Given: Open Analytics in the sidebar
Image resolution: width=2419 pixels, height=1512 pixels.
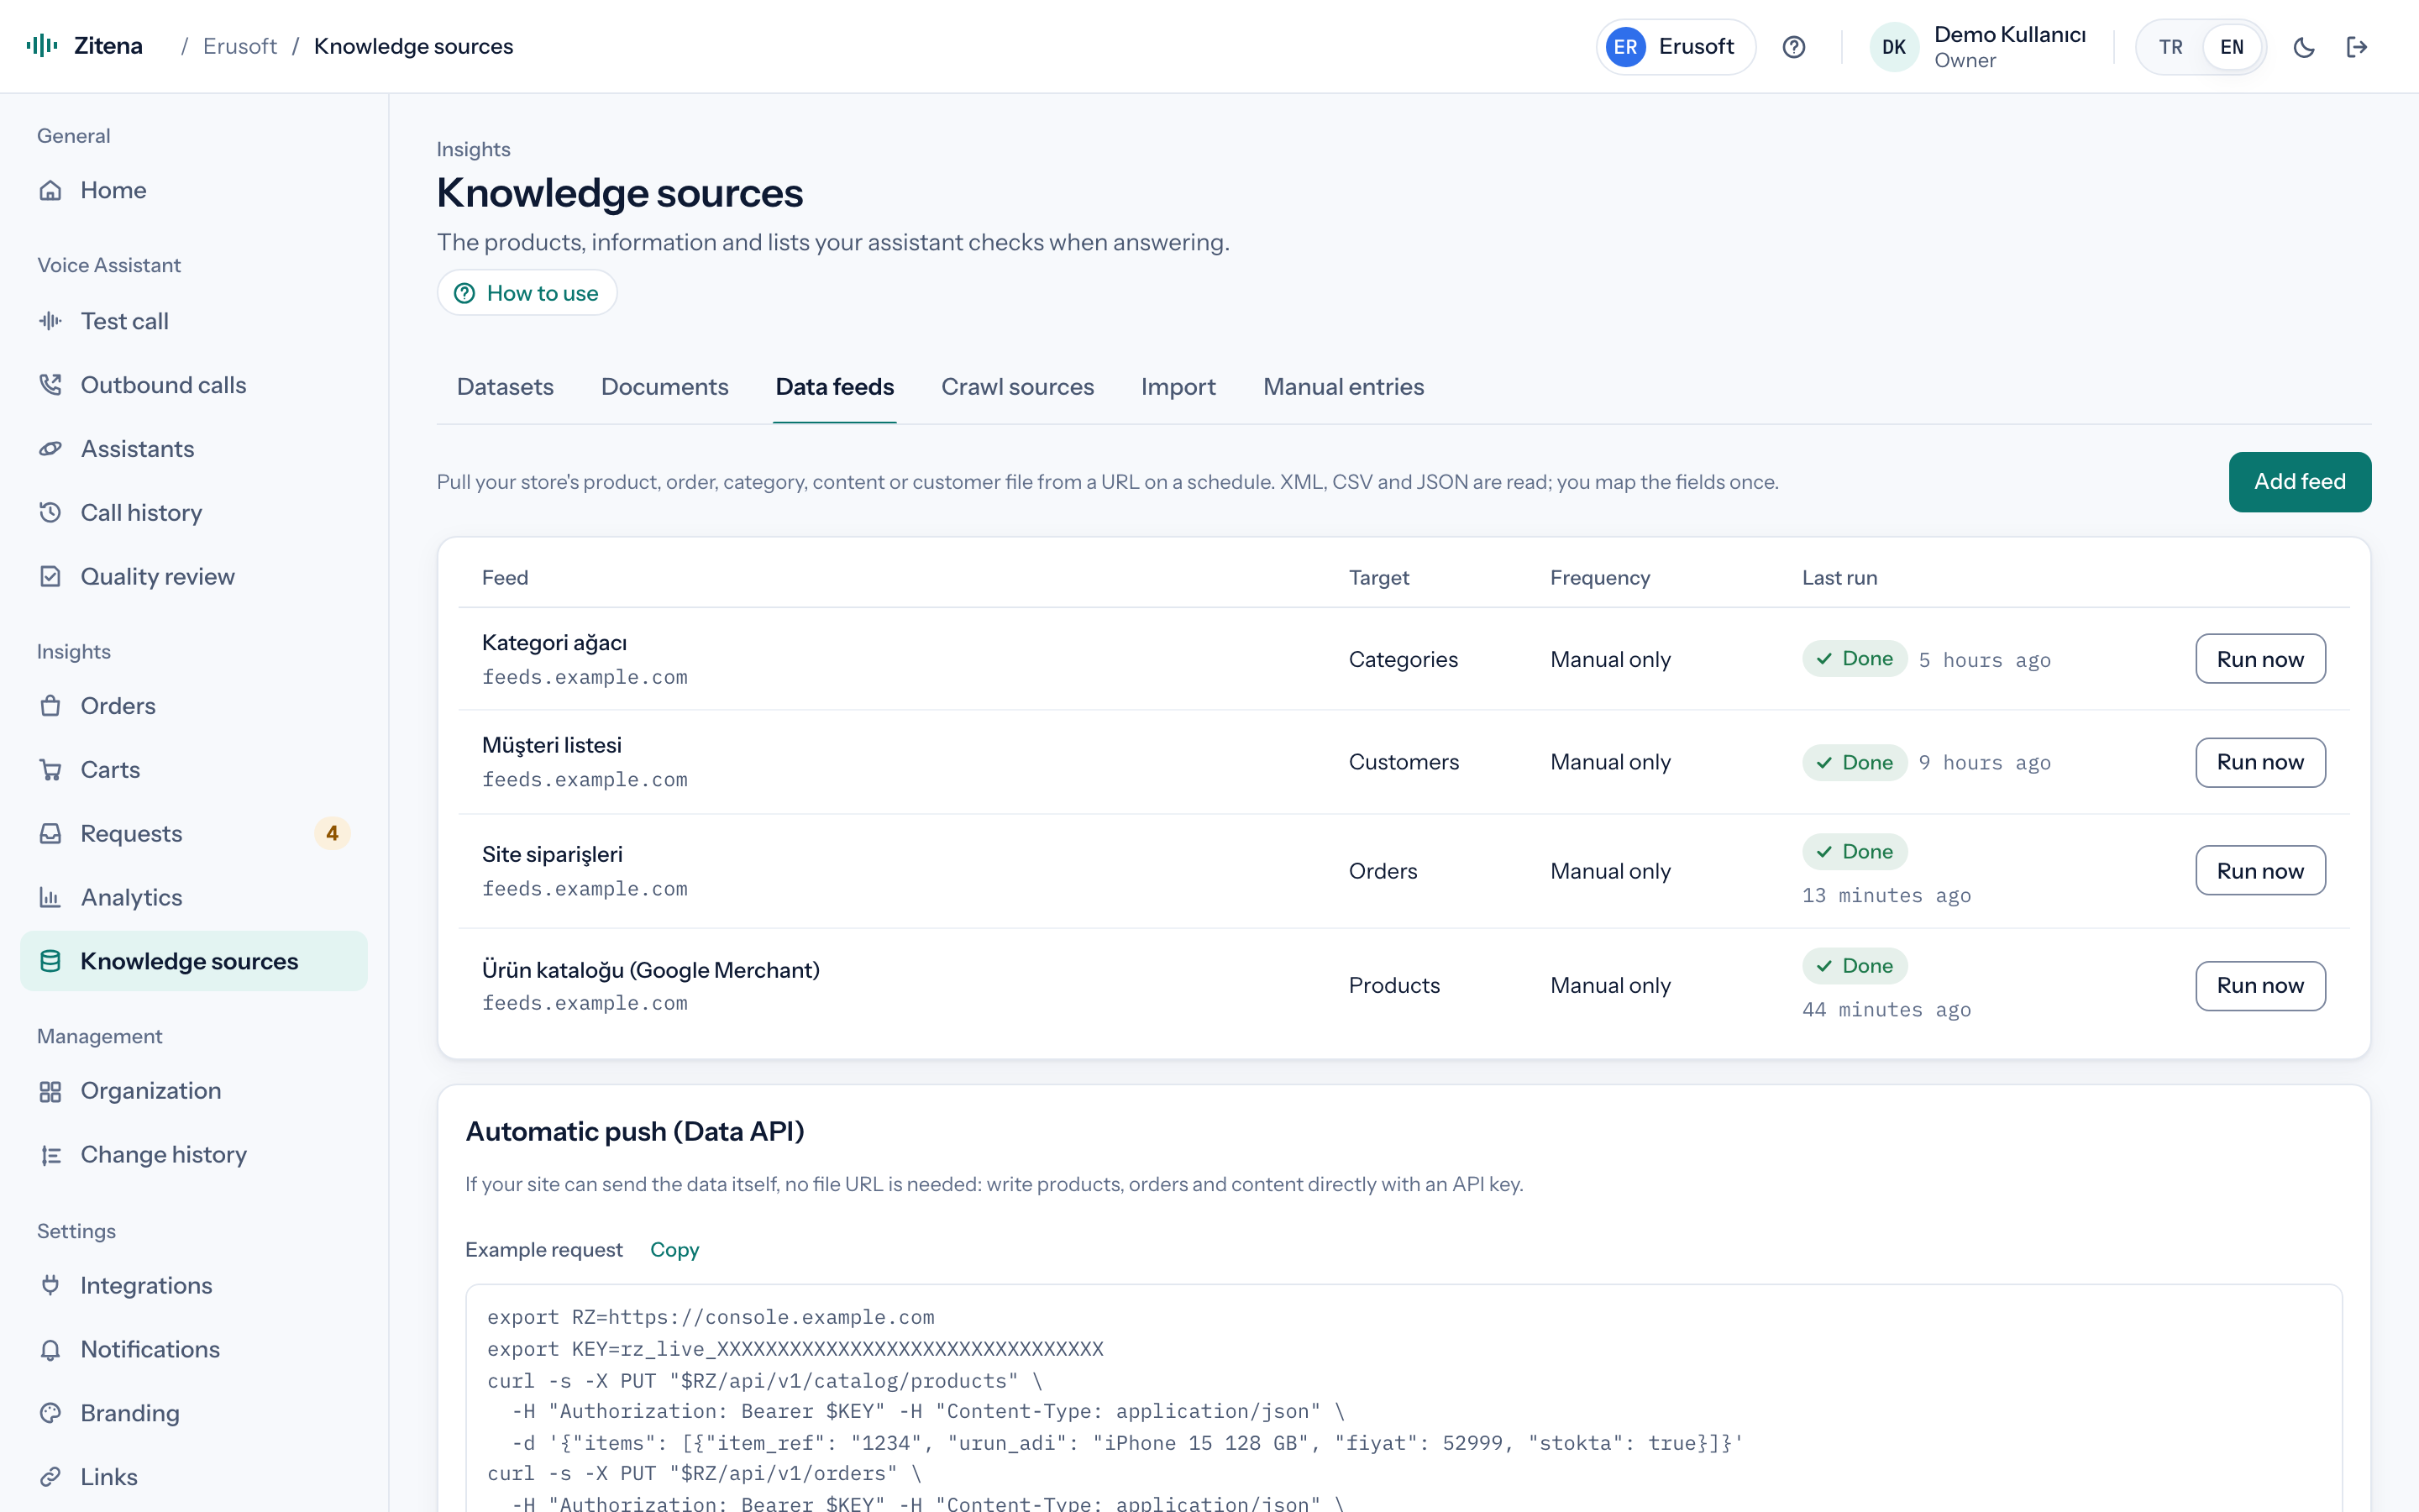Looking at the screenshot, I should click(x=194, y=898).
